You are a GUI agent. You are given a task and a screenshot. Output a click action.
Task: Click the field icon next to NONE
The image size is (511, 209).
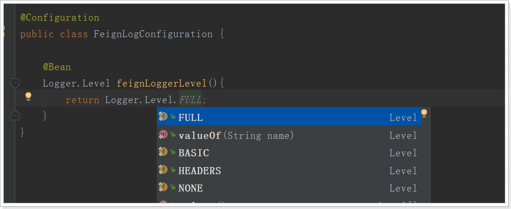[163, 188]
